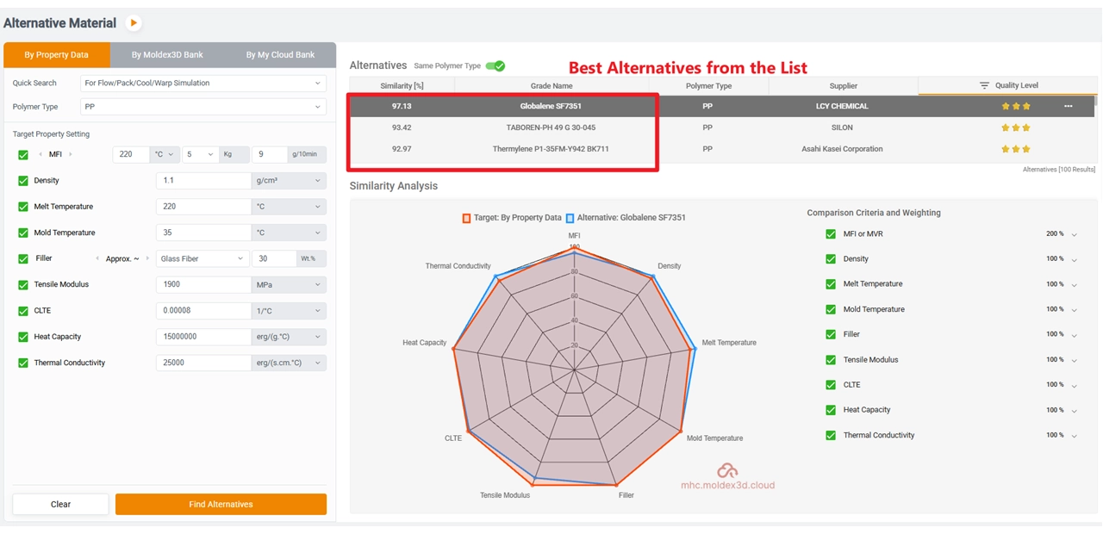Click the play icon beside Alternative Material
1103x534 pixels.
click(133, 23)
